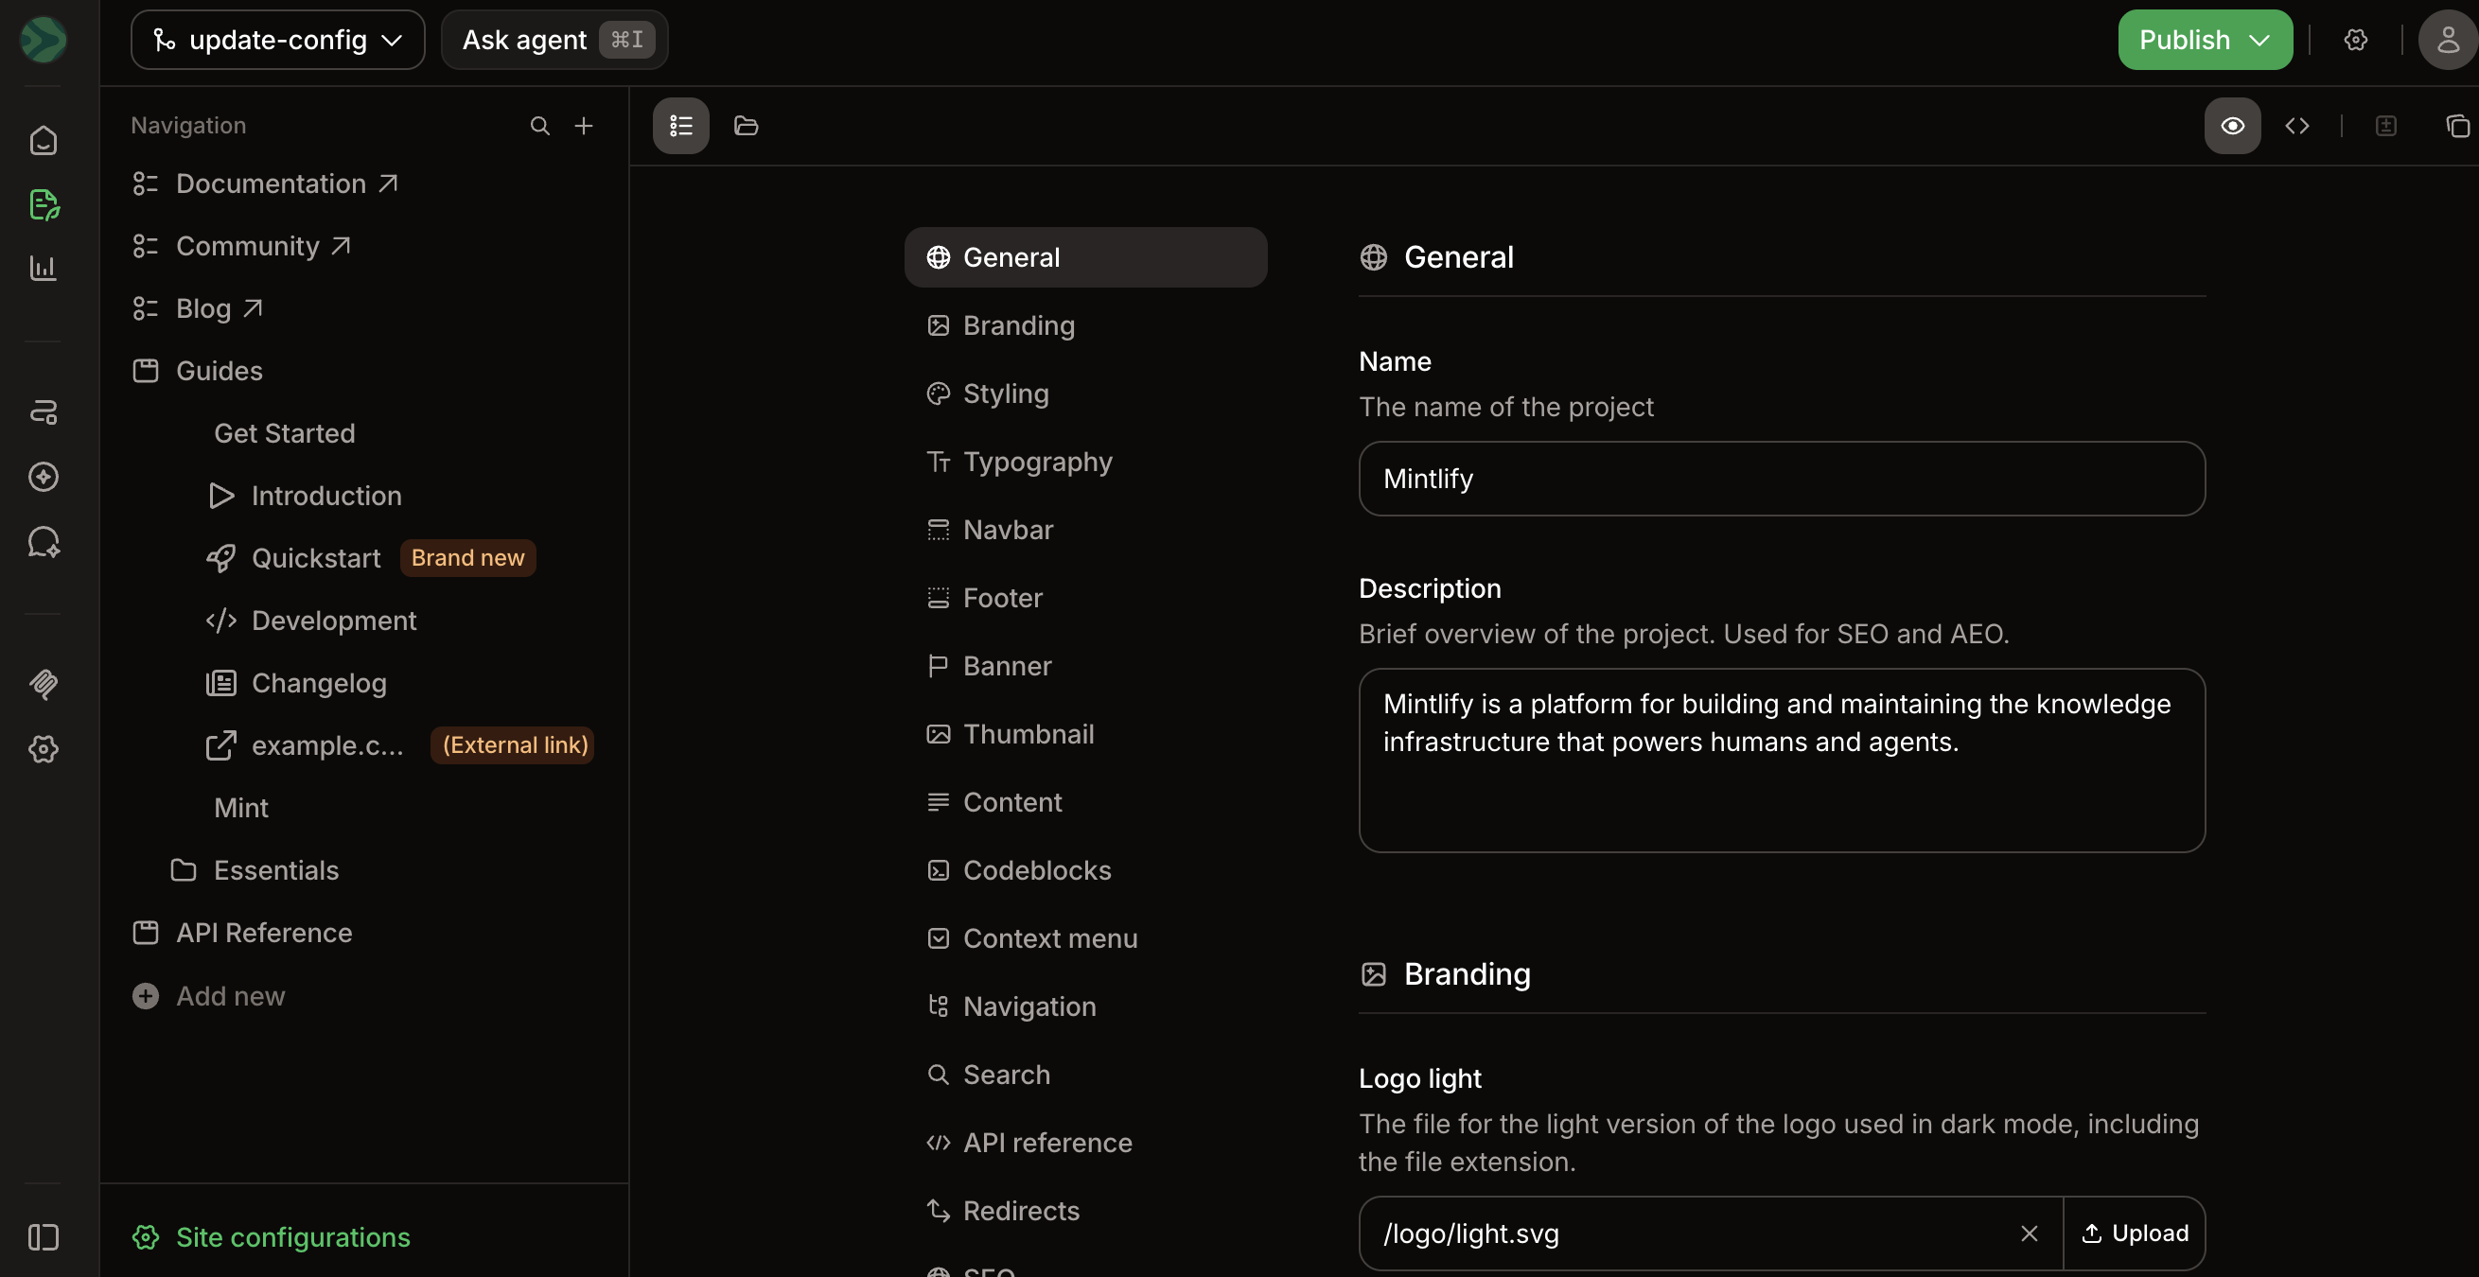
Task: Open the Blog external link
Action: [x=198, y=308]
